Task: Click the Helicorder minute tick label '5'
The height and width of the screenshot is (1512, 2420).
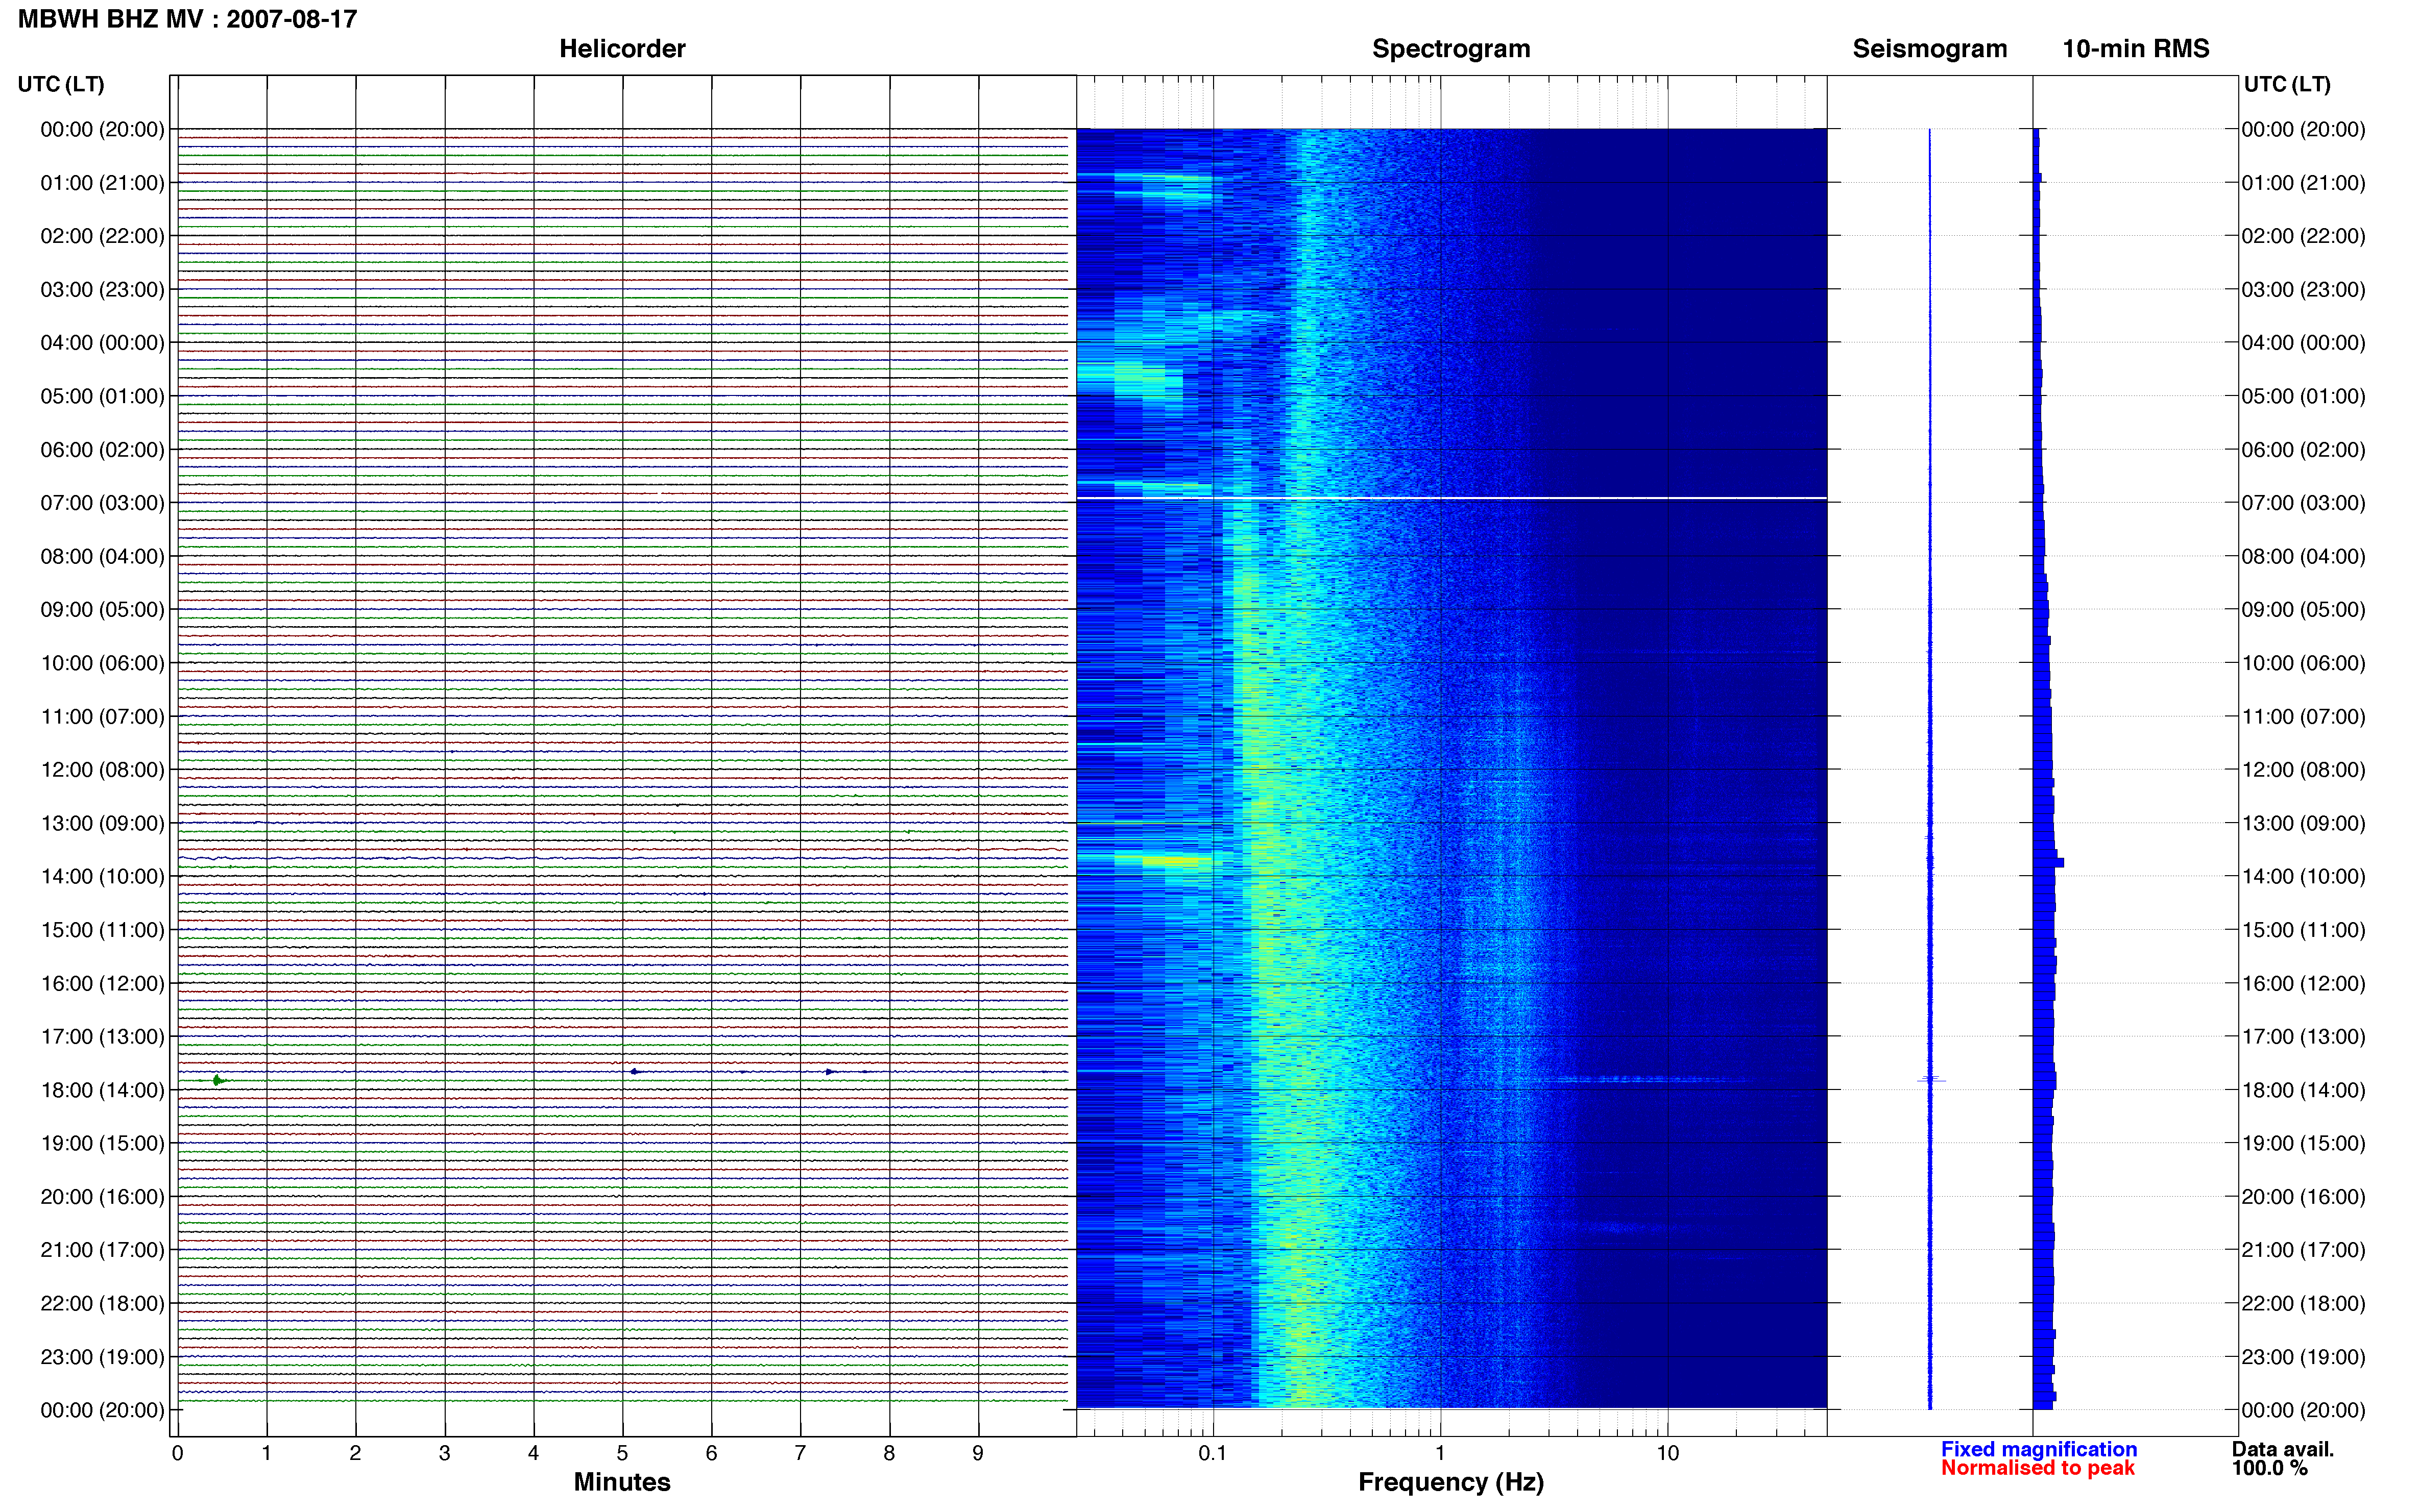Action: point(622,1454)
